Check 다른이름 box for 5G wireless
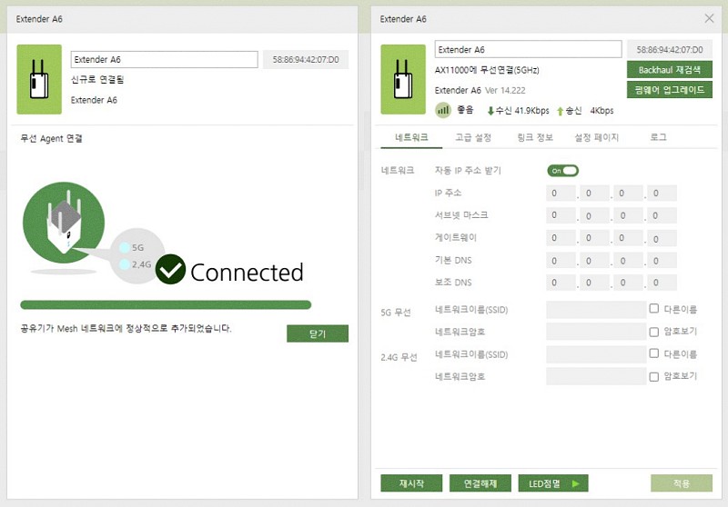Screen dimensions: 728x507 (x=653, y=309)
